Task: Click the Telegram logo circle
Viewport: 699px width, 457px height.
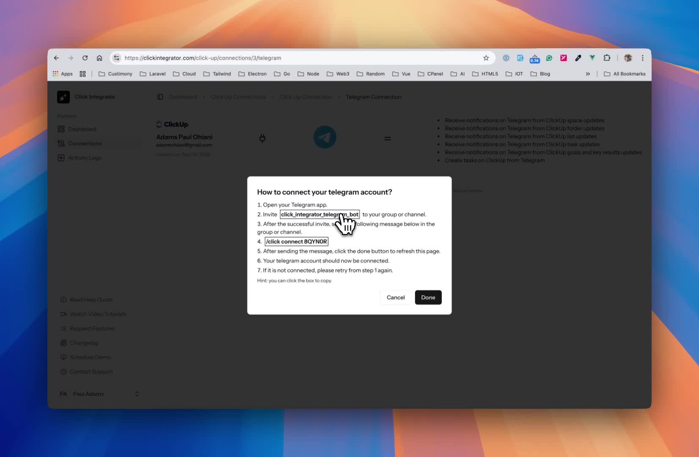Action: (325, 137)
